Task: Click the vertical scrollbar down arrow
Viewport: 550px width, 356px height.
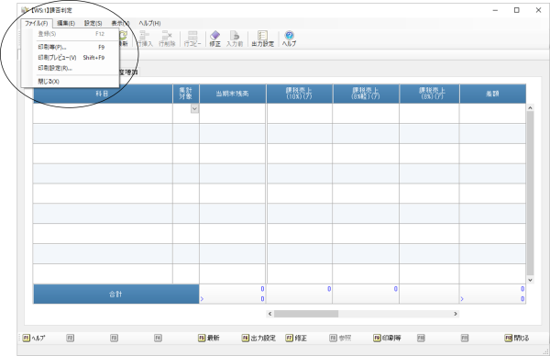Action: (x=530, y=280)
